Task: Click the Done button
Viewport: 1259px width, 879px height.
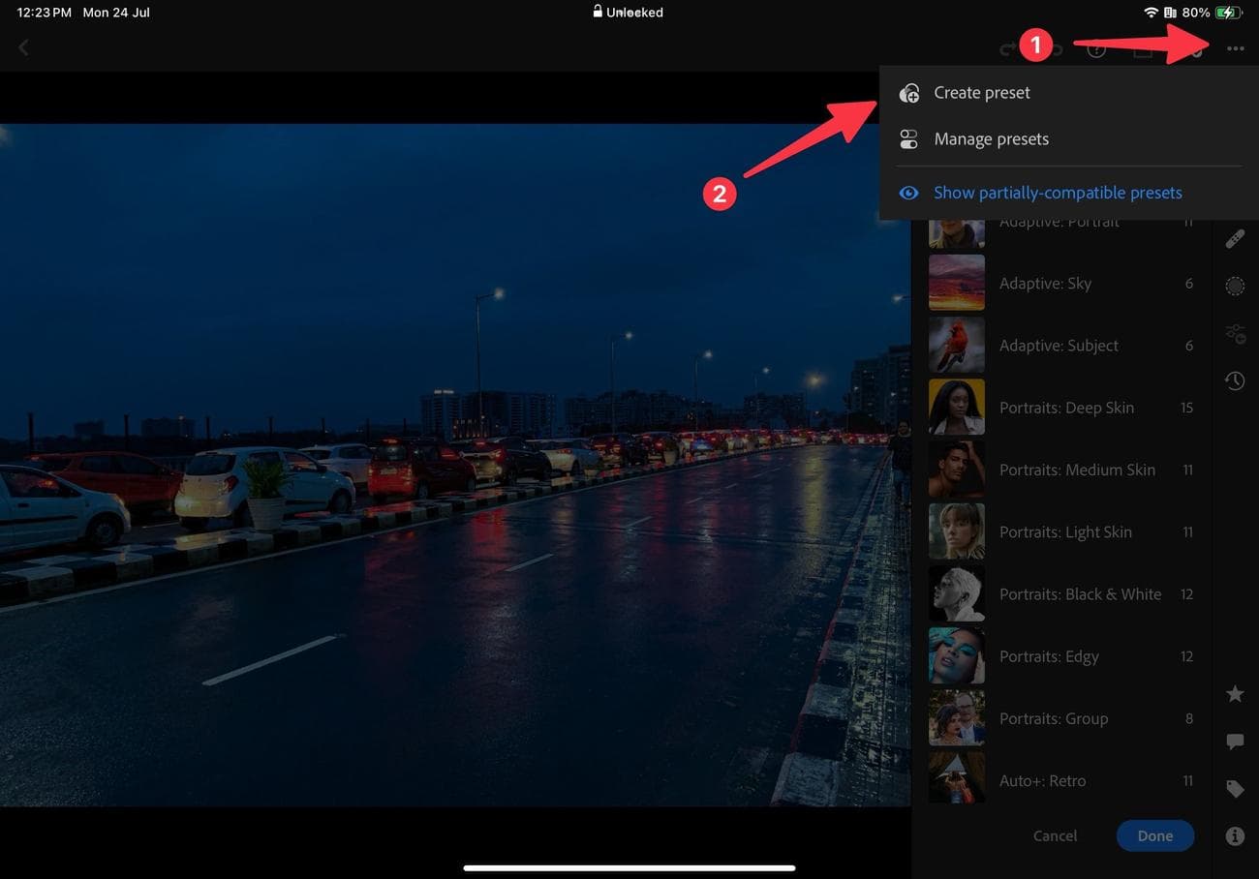Action: pos(1155,834)
